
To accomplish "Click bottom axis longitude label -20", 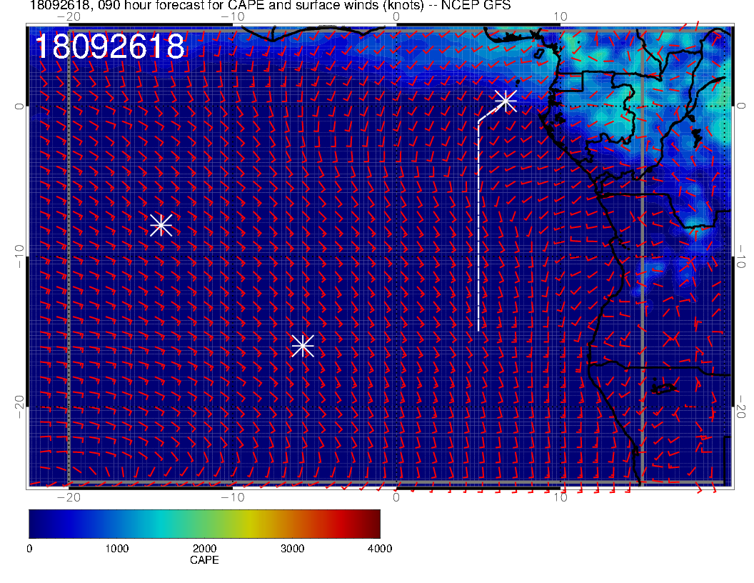I will [x=69, y=497].
